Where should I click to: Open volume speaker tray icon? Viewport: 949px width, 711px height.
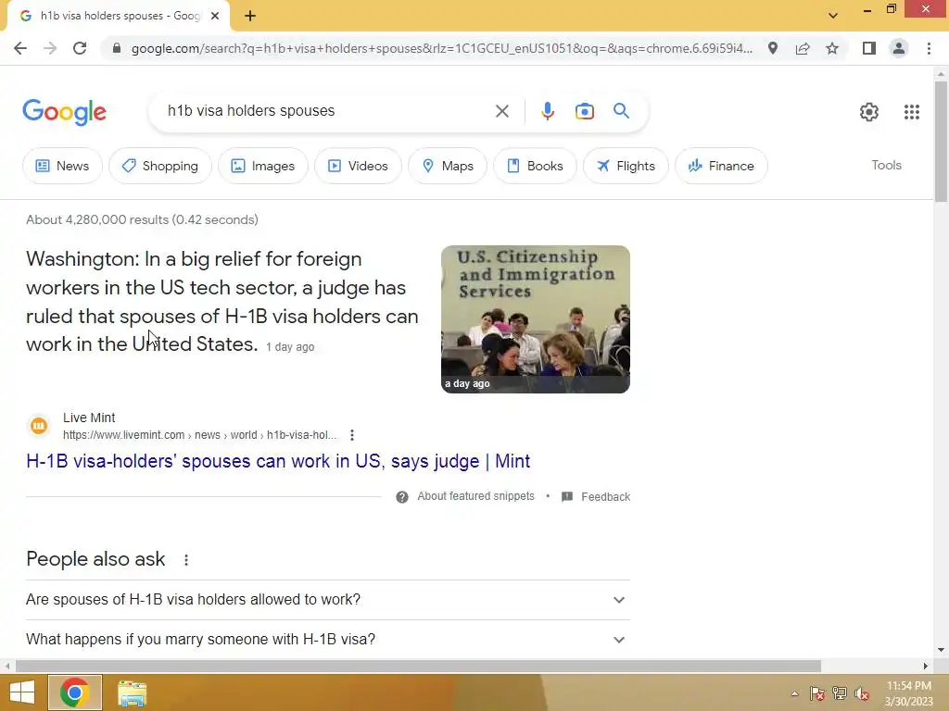pyautogui.click(x=861, y=693)
